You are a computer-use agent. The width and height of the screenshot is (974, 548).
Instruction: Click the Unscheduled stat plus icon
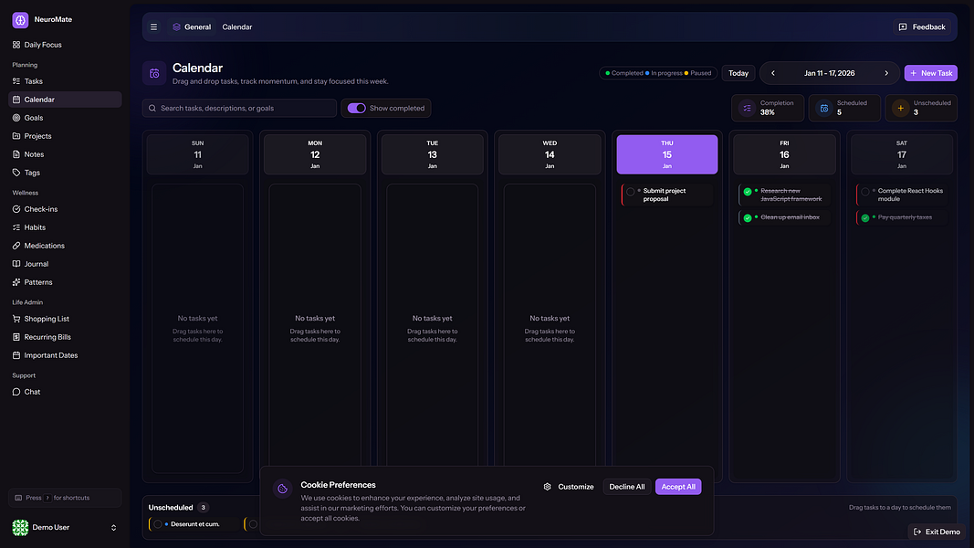(900, 108)
